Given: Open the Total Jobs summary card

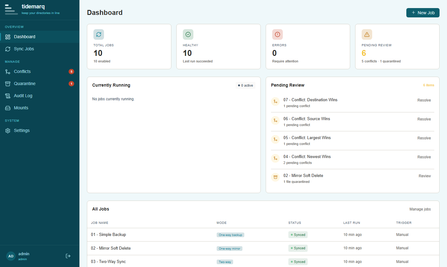Looking at the screenshot, I should (129, 47).
